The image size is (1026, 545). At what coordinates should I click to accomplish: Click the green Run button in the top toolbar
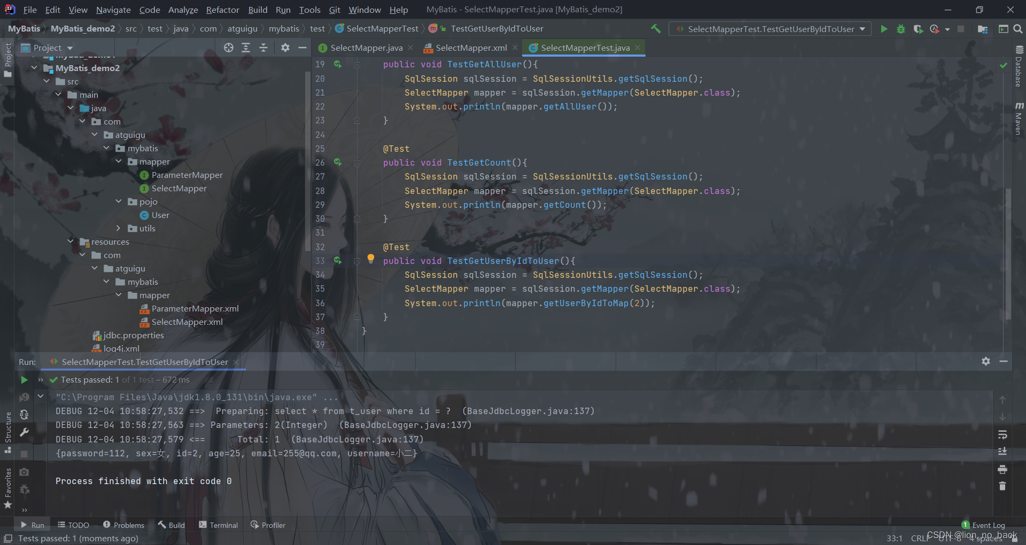click(x=884, y=29)
